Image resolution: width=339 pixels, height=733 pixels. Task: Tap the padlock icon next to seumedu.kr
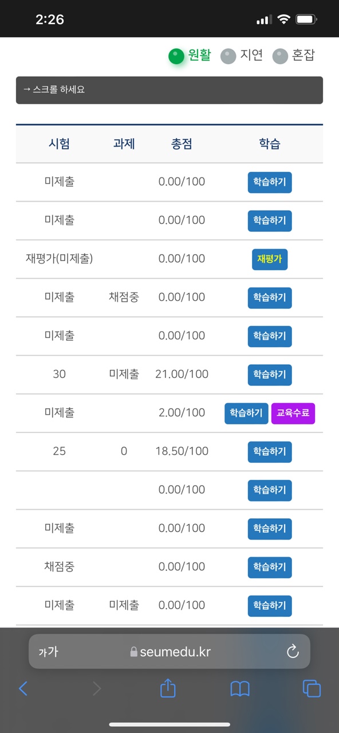[x=132, y=651]
